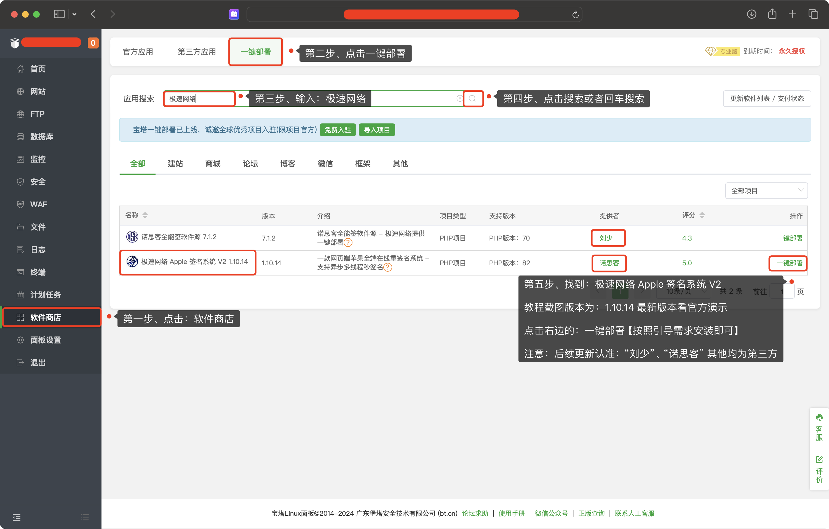Image resolution: width=829 pixels, height=529 pixels.
Task: Select the 博客 category tab
Action: [288, 164]
